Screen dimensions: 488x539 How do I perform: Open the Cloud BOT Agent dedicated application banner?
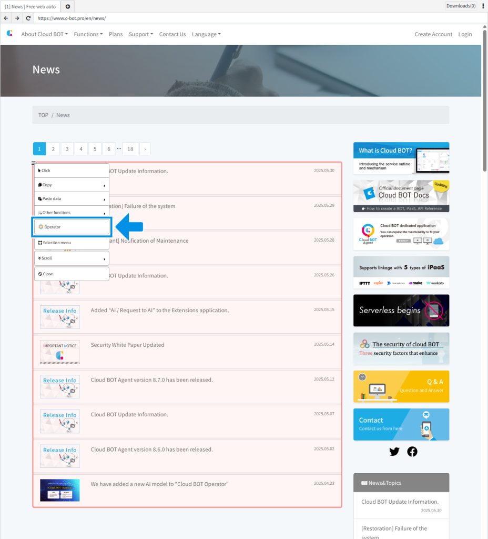(x=401, y=234)
